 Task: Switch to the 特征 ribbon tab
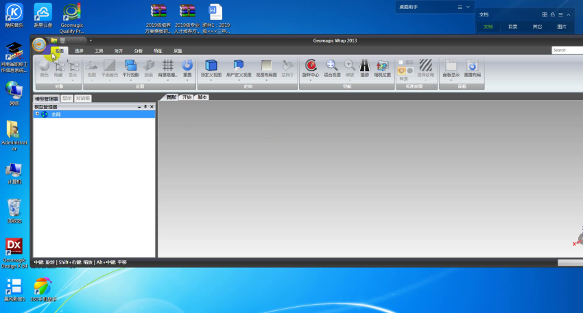point(158,51)
